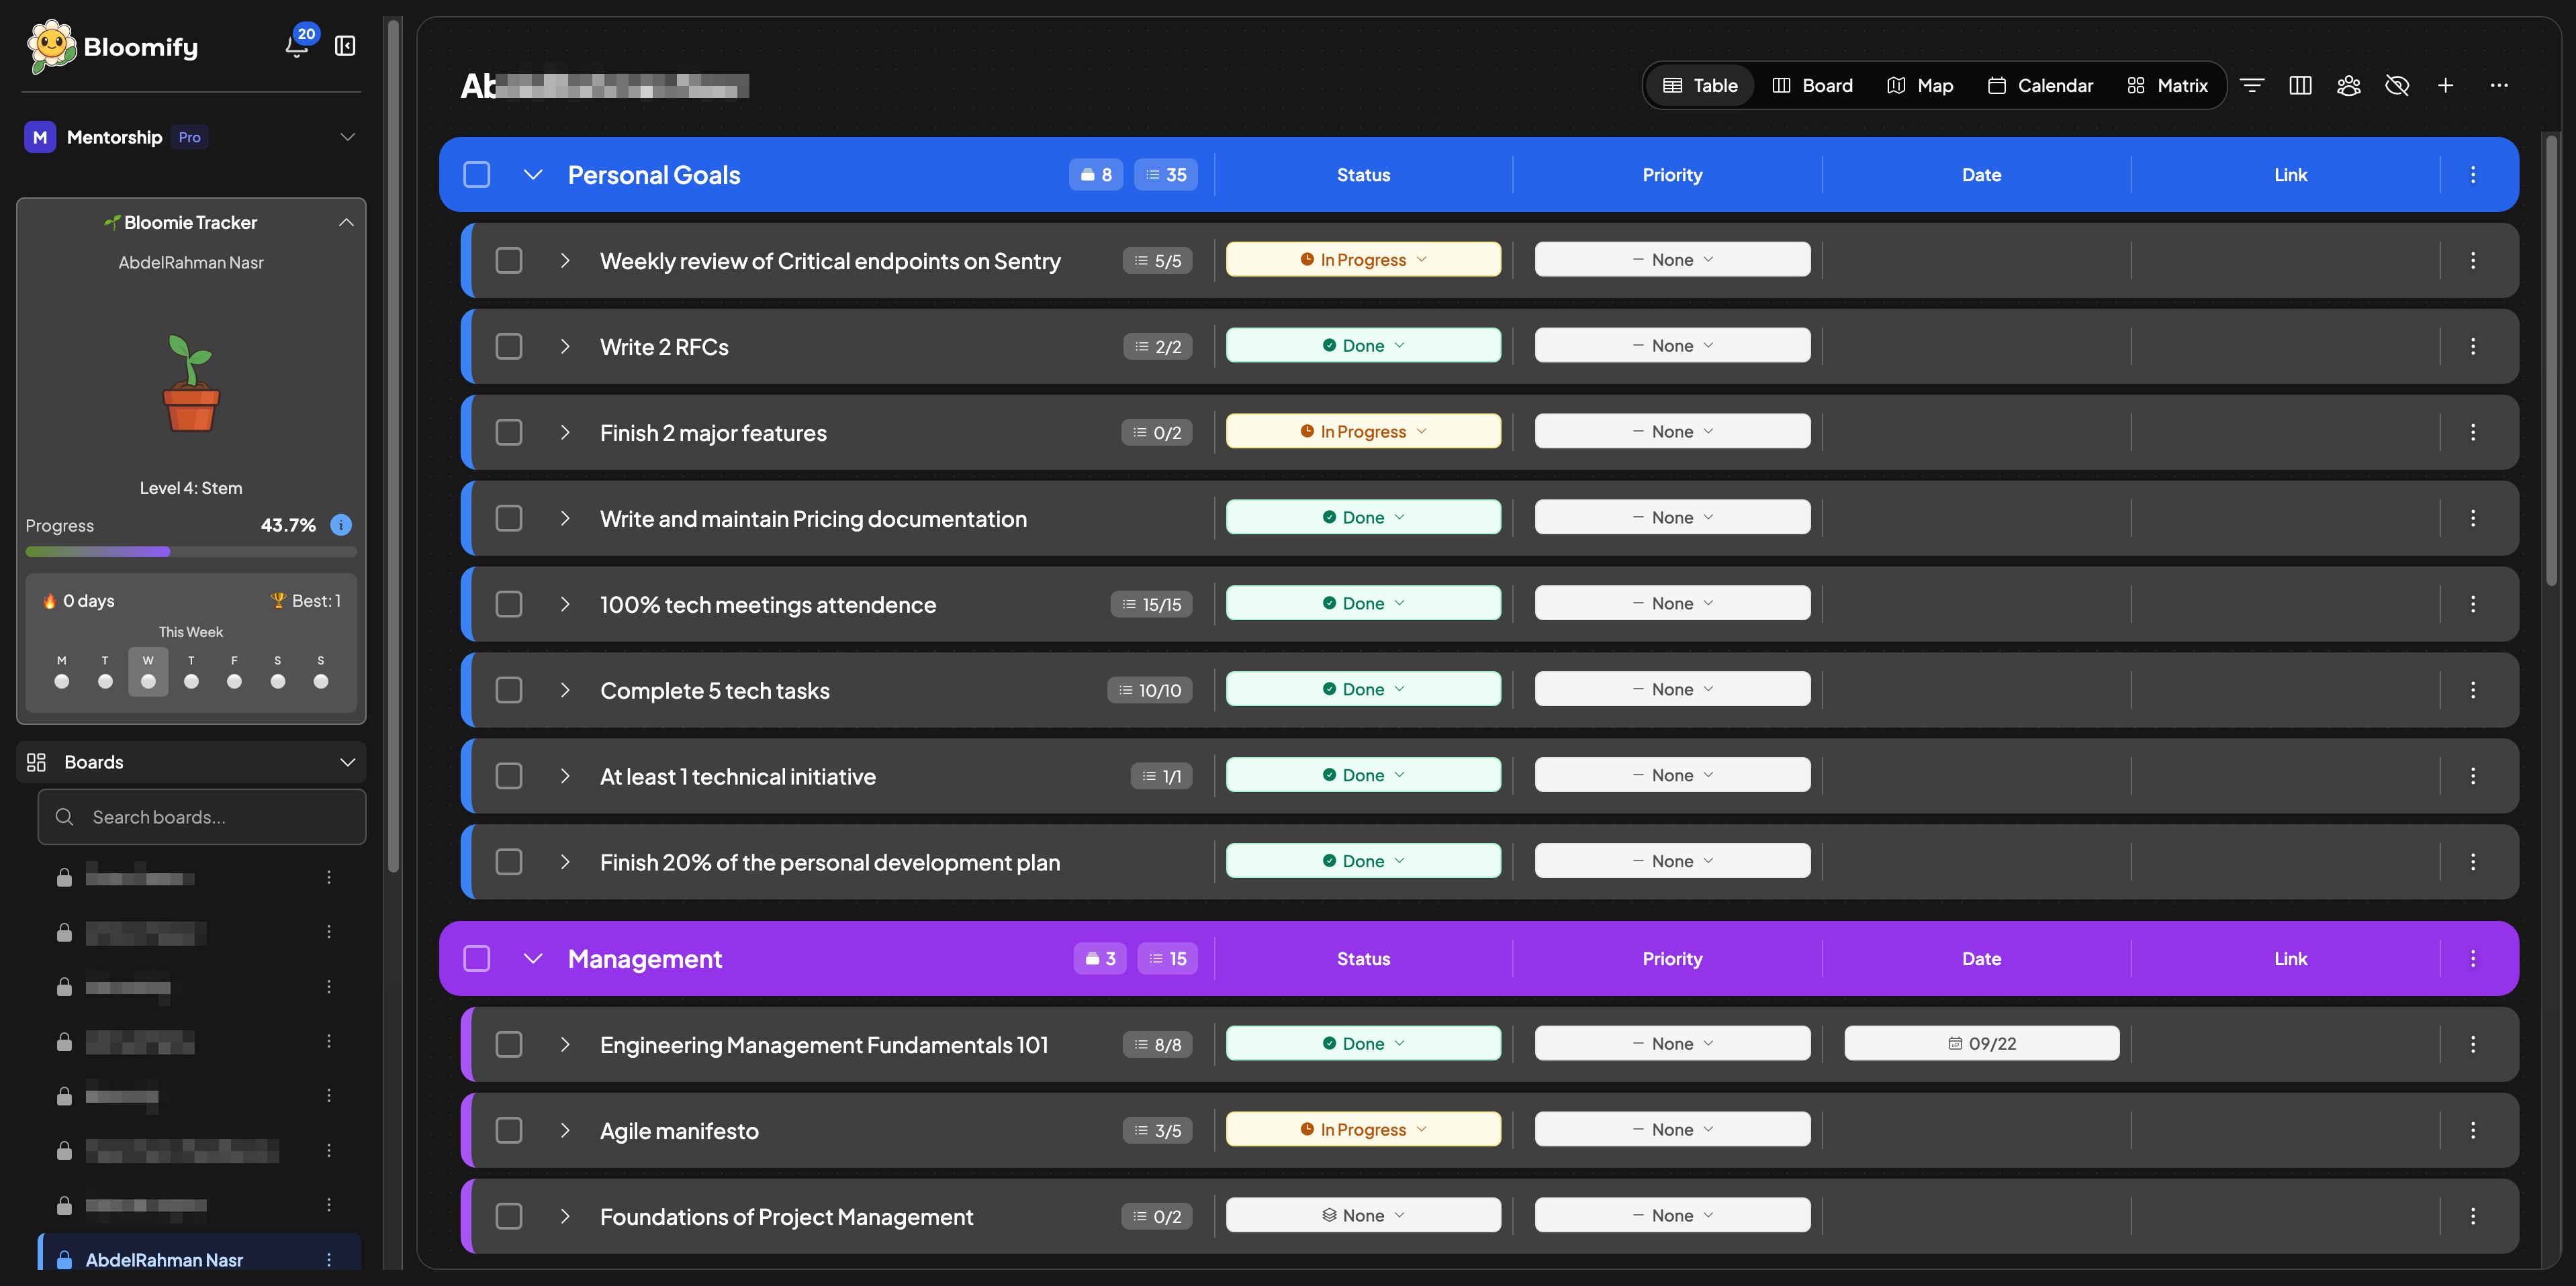Collapse the Personal Goals section
Viewport: 2576px width, 1286px height.
click(533, 174)
